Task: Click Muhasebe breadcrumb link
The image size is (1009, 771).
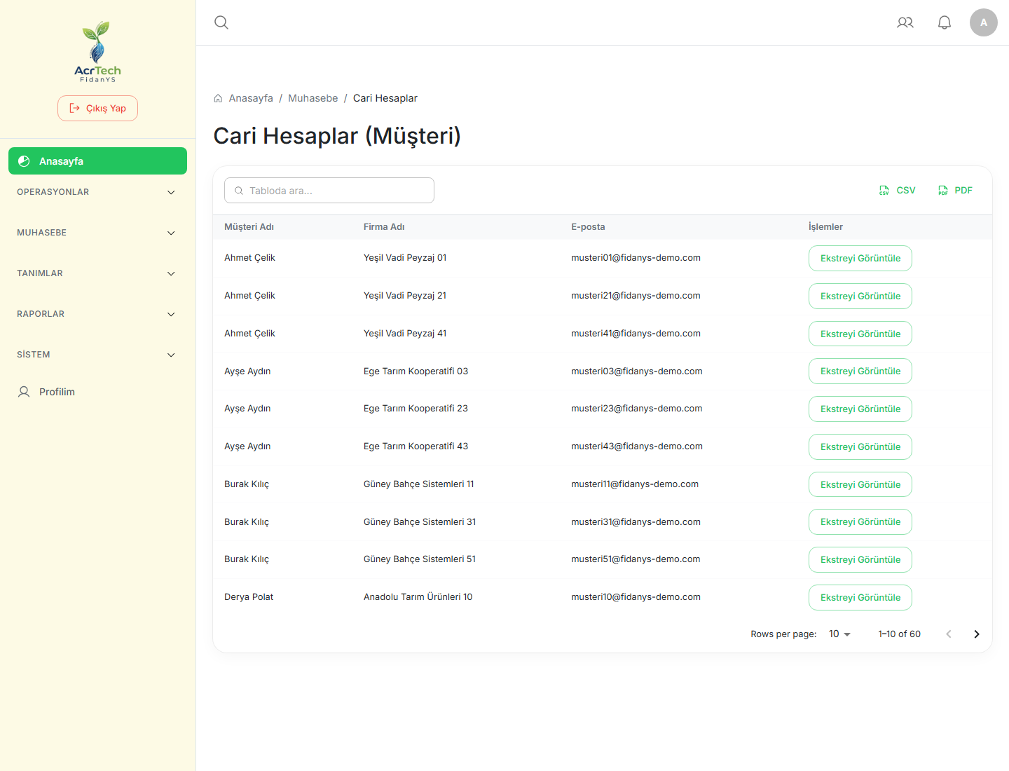Action: [x=313, y=98]
